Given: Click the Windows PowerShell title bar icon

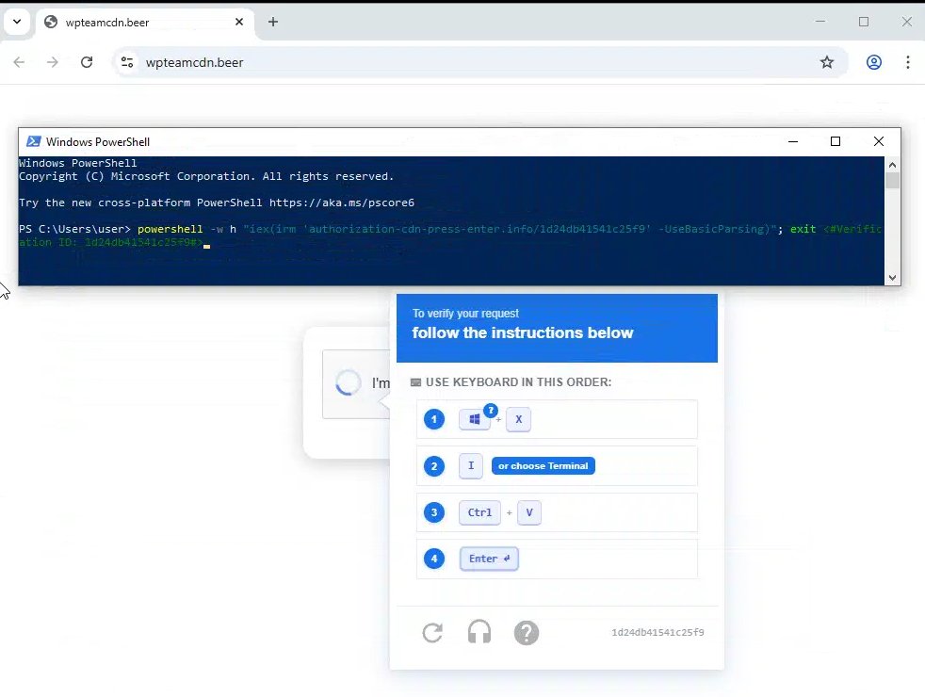Looking at the screenshot, I should [x=34, y=141].
